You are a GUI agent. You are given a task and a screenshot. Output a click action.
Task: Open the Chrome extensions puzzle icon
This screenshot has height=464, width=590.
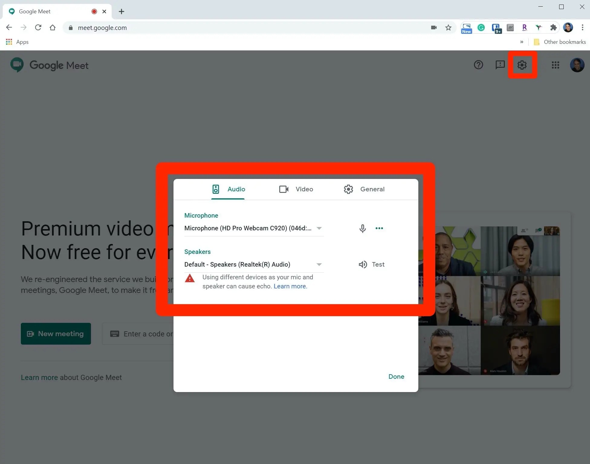[x=553, y=28]
